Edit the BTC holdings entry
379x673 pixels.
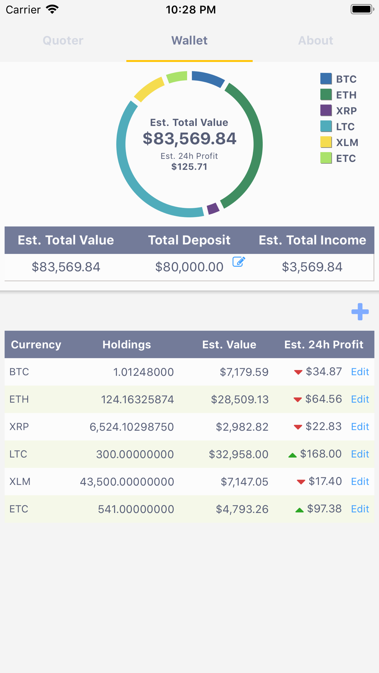tap(360, 372)
